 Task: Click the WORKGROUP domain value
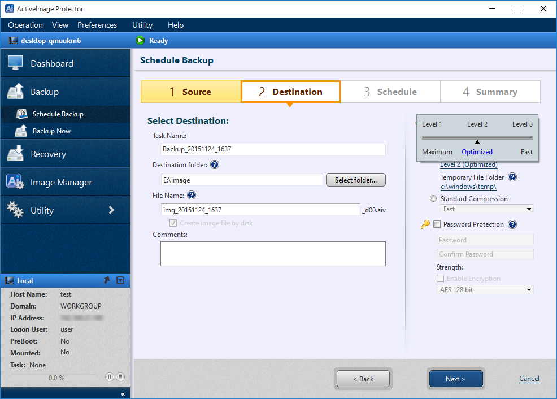tap(81, 306)
